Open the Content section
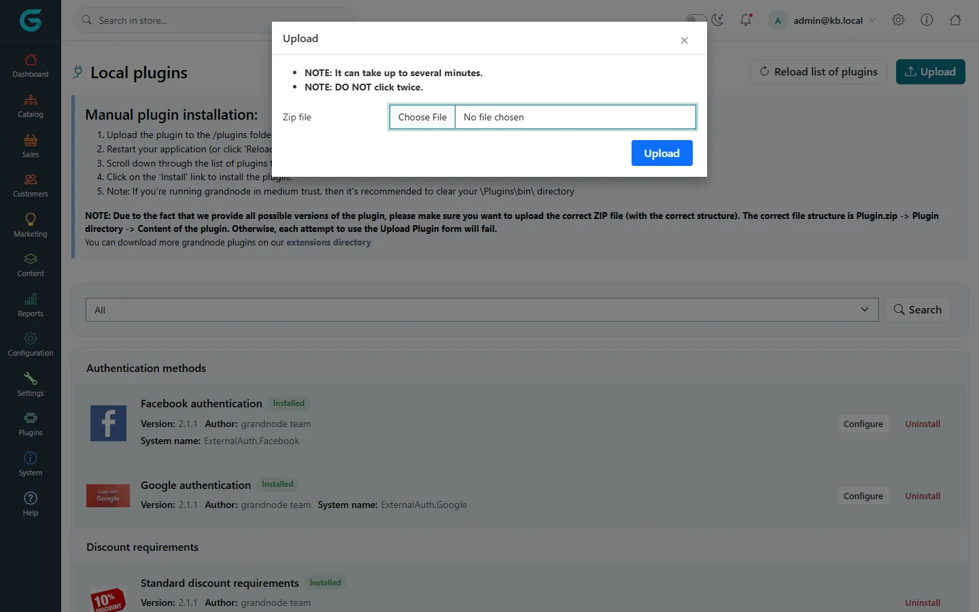This screenshot has width=979, height=612. [x=31, y=265]
